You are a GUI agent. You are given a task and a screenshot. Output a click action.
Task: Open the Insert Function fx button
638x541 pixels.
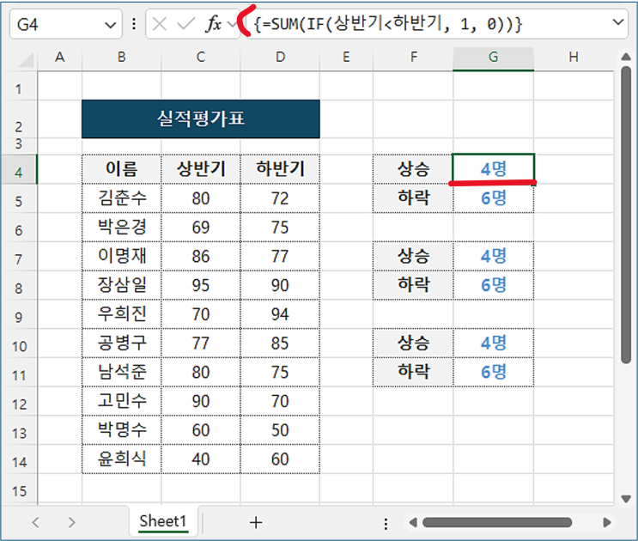(x=214, y=24)
